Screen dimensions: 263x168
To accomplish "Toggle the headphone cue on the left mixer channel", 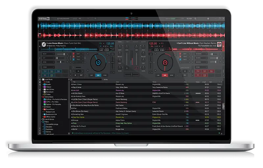I will (127, 68).
